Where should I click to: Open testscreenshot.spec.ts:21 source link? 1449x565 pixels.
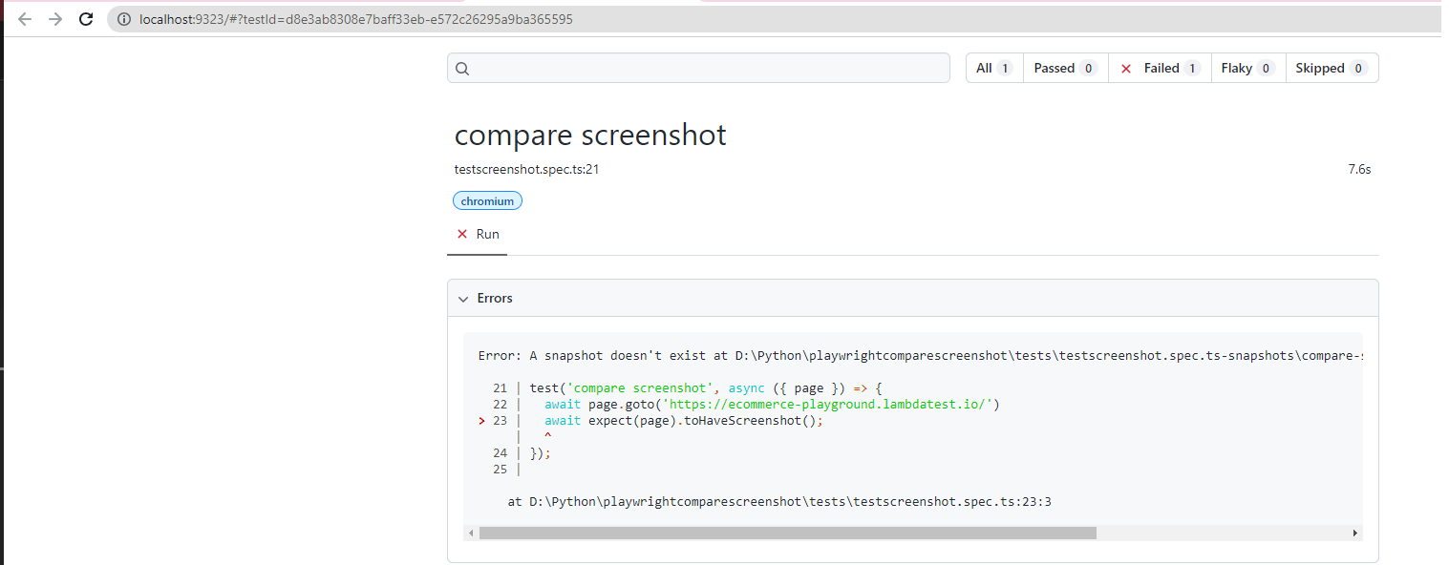click(x=525, y=169)
